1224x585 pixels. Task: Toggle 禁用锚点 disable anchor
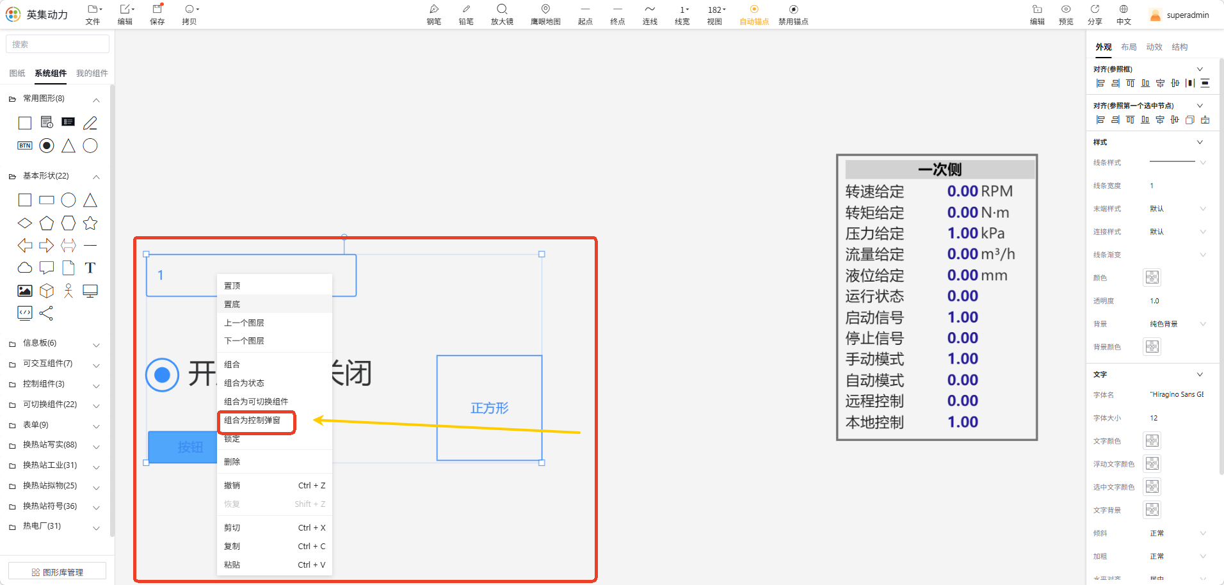click(793, 14)
